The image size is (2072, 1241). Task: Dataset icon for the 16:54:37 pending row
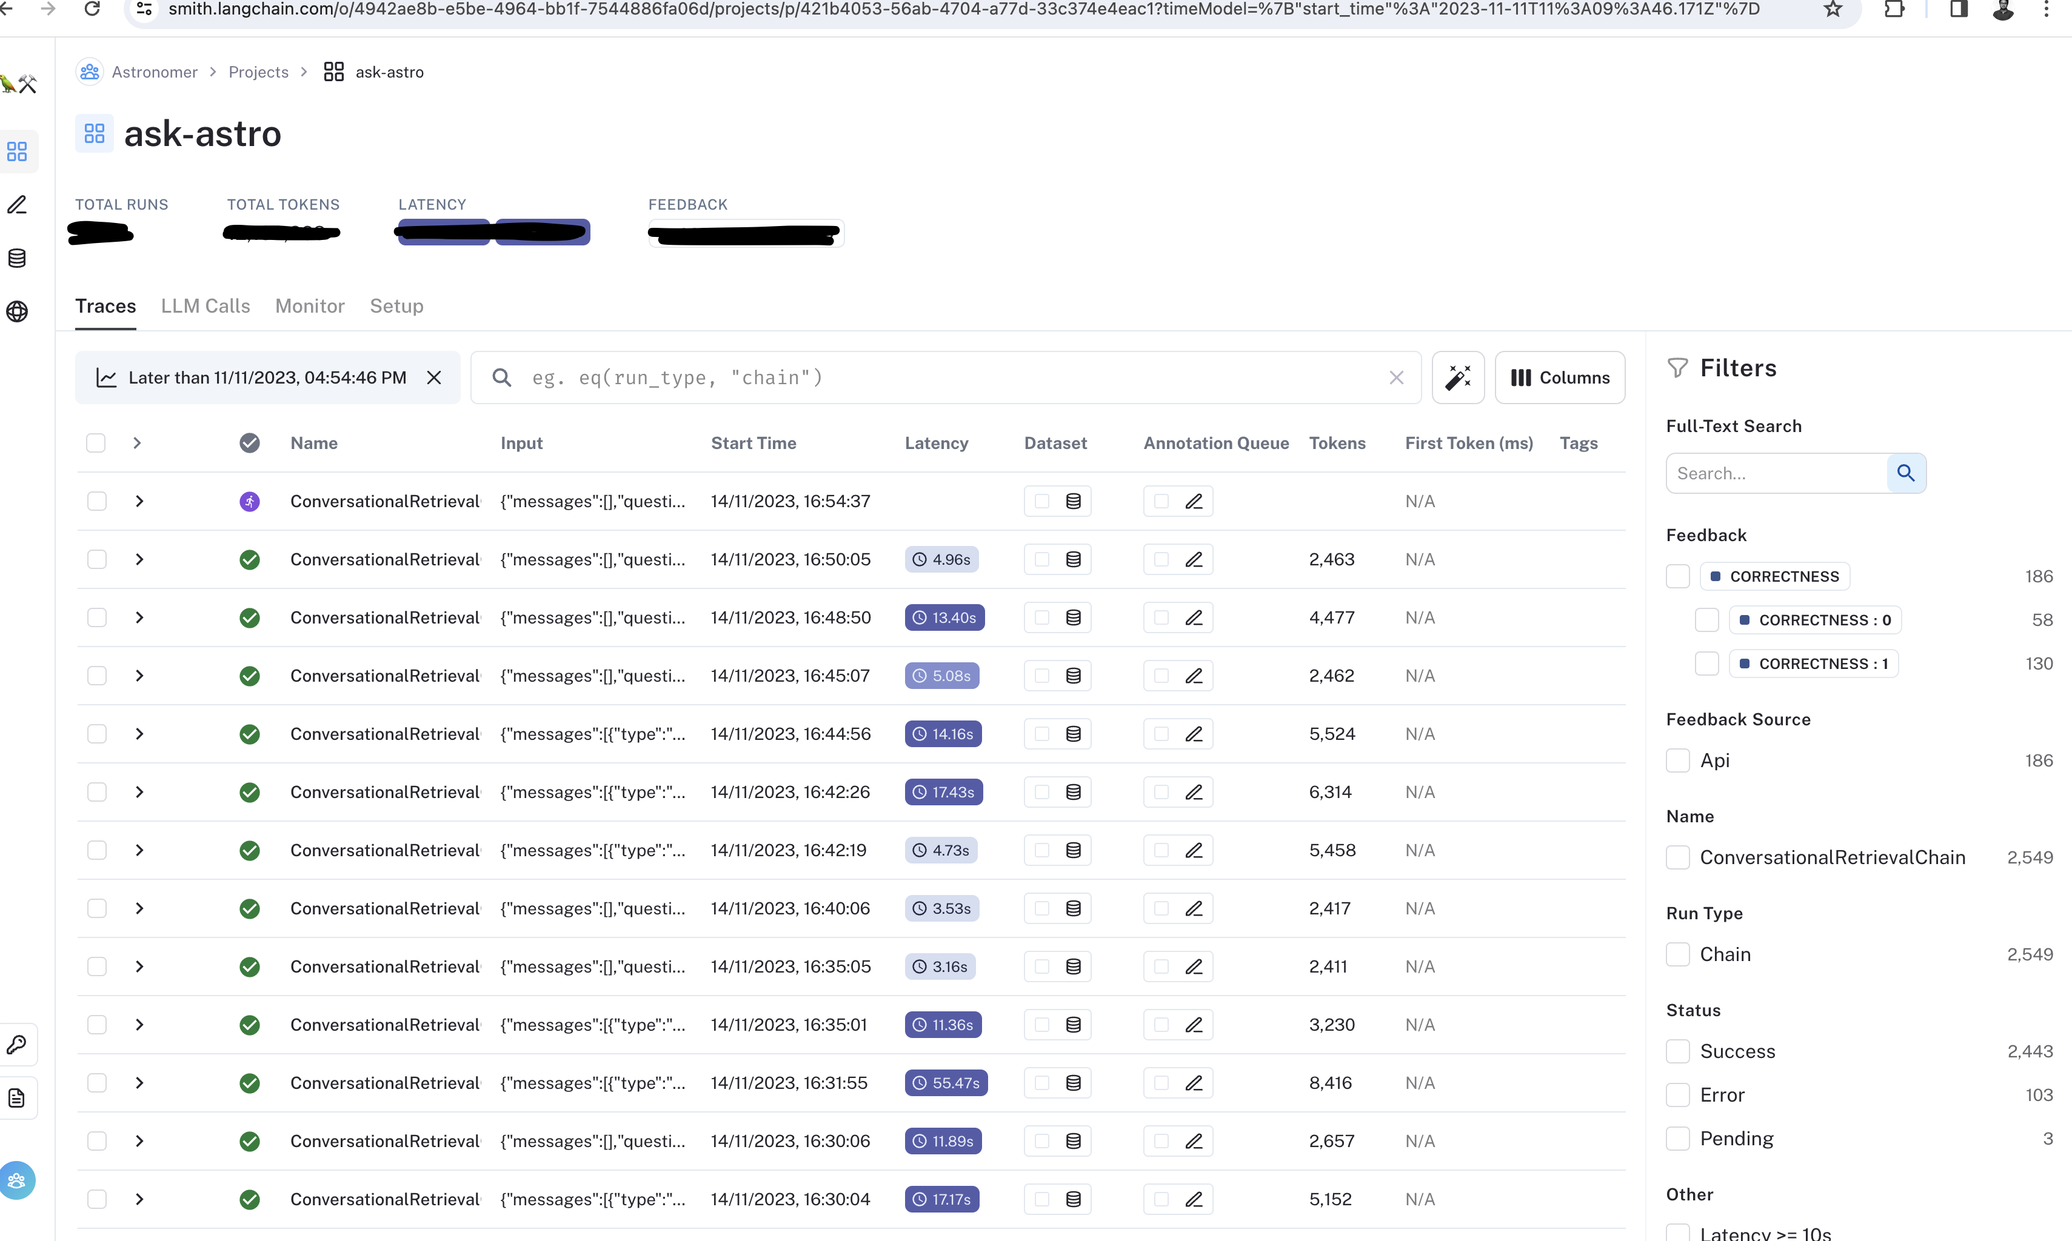coord(1073,502)
